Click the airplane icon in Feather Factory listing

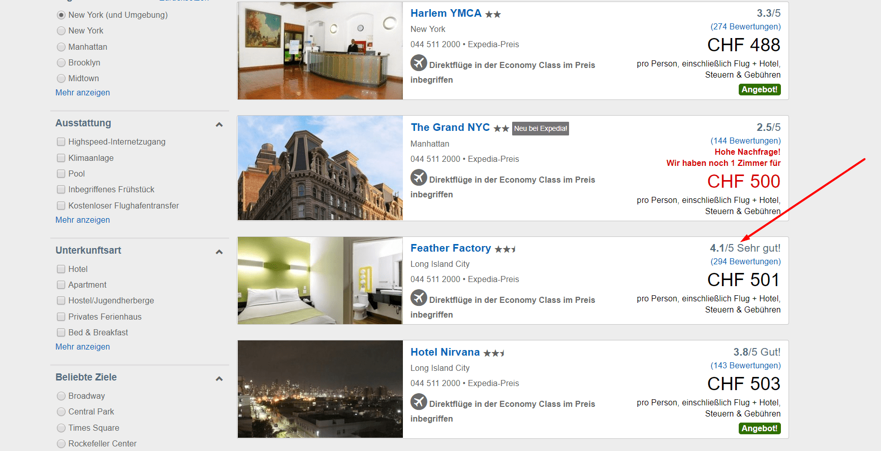point(419,298)
